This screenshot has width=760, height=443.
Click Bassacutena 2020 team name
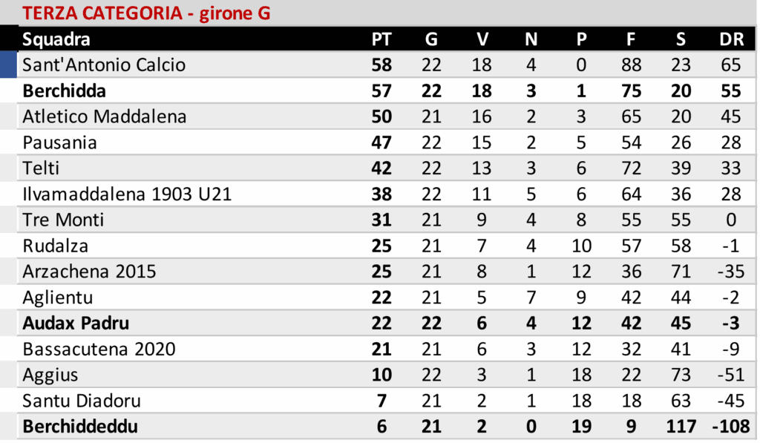[99, 349]
